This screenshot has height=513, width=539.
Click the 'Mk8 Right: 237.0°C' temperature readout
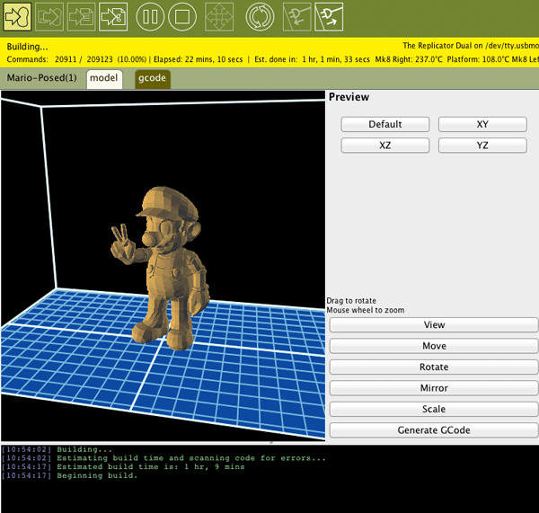click(x=409, y=59)
